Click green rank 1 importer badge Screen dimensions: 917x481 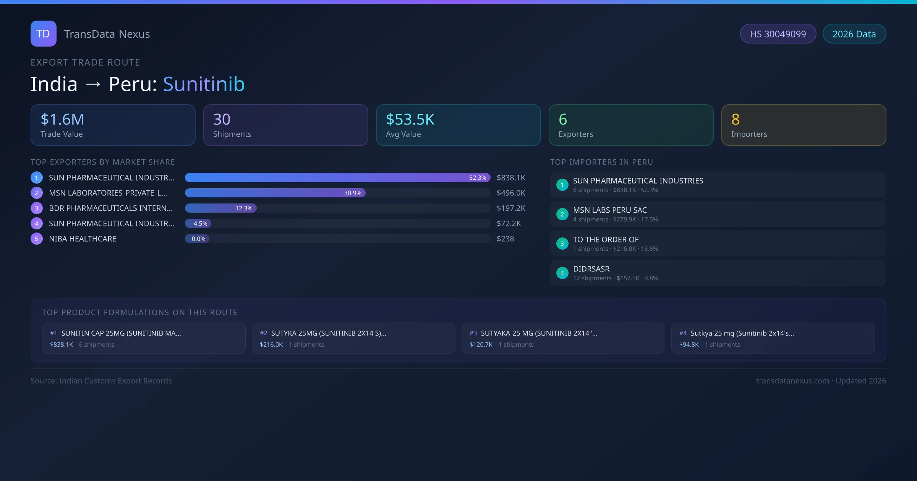(562, 185)
